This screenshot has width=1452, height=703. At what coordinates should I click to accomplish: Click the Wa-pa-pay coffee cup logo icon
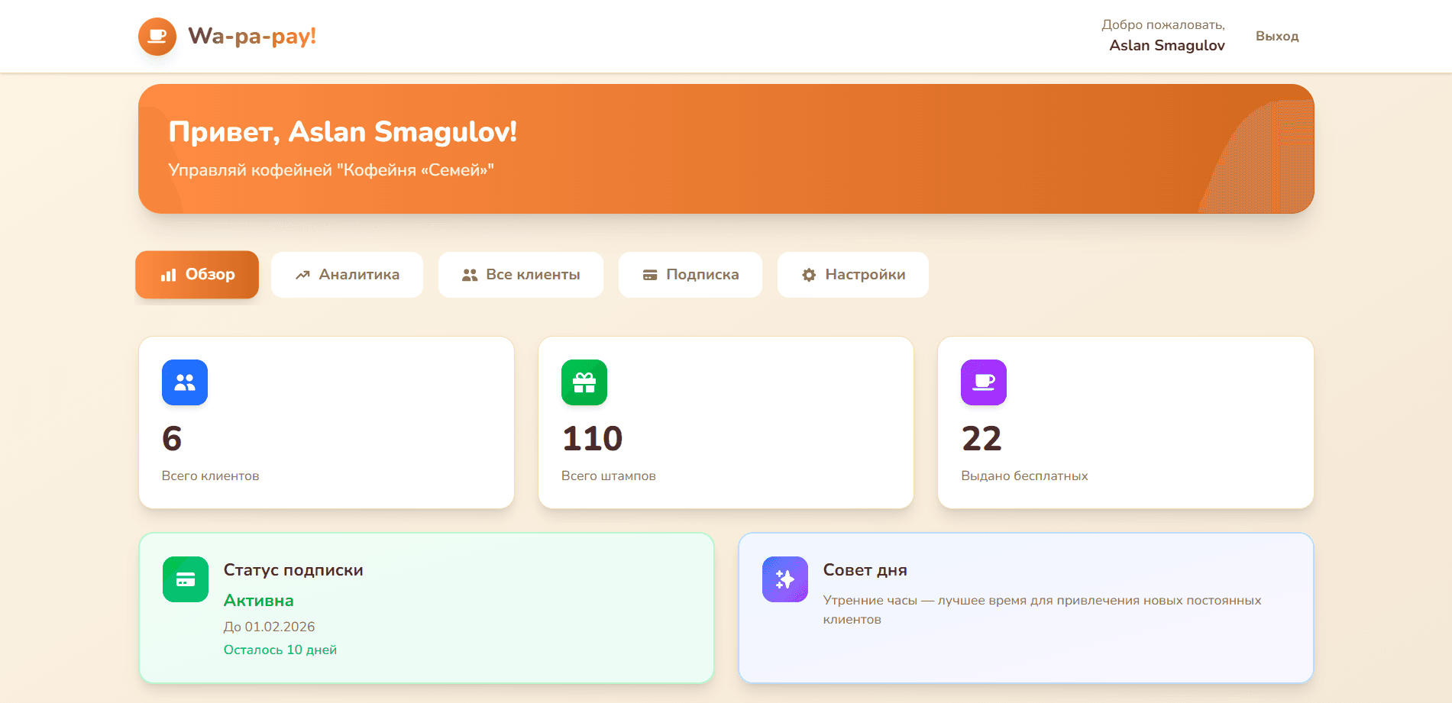[157, 37]
